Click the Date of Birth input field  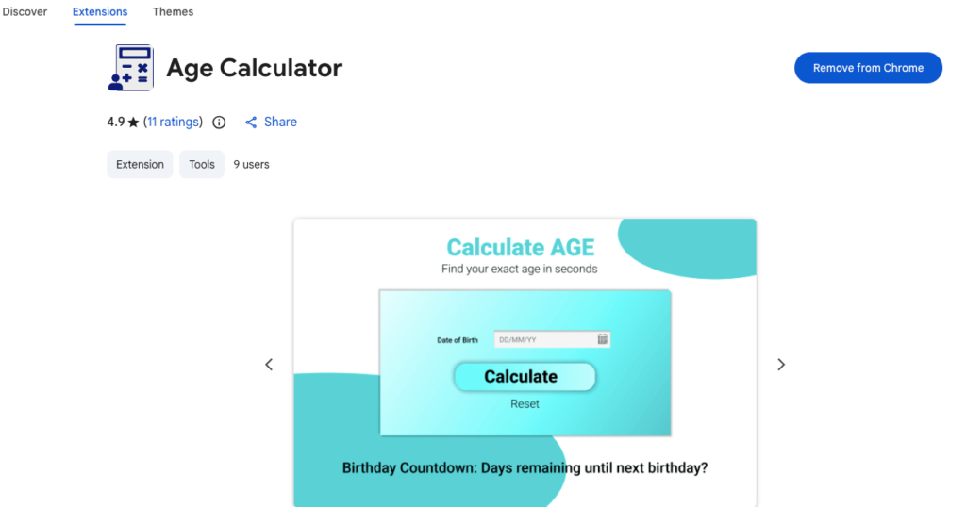click(x=545, y=339)
